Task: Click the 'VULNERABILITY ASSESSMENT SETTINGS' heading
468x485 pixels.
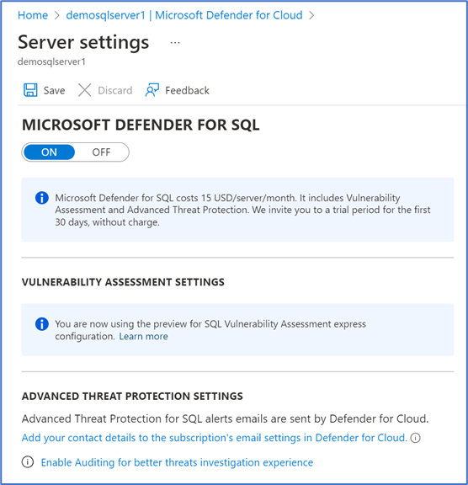Action: click(123, 282)
